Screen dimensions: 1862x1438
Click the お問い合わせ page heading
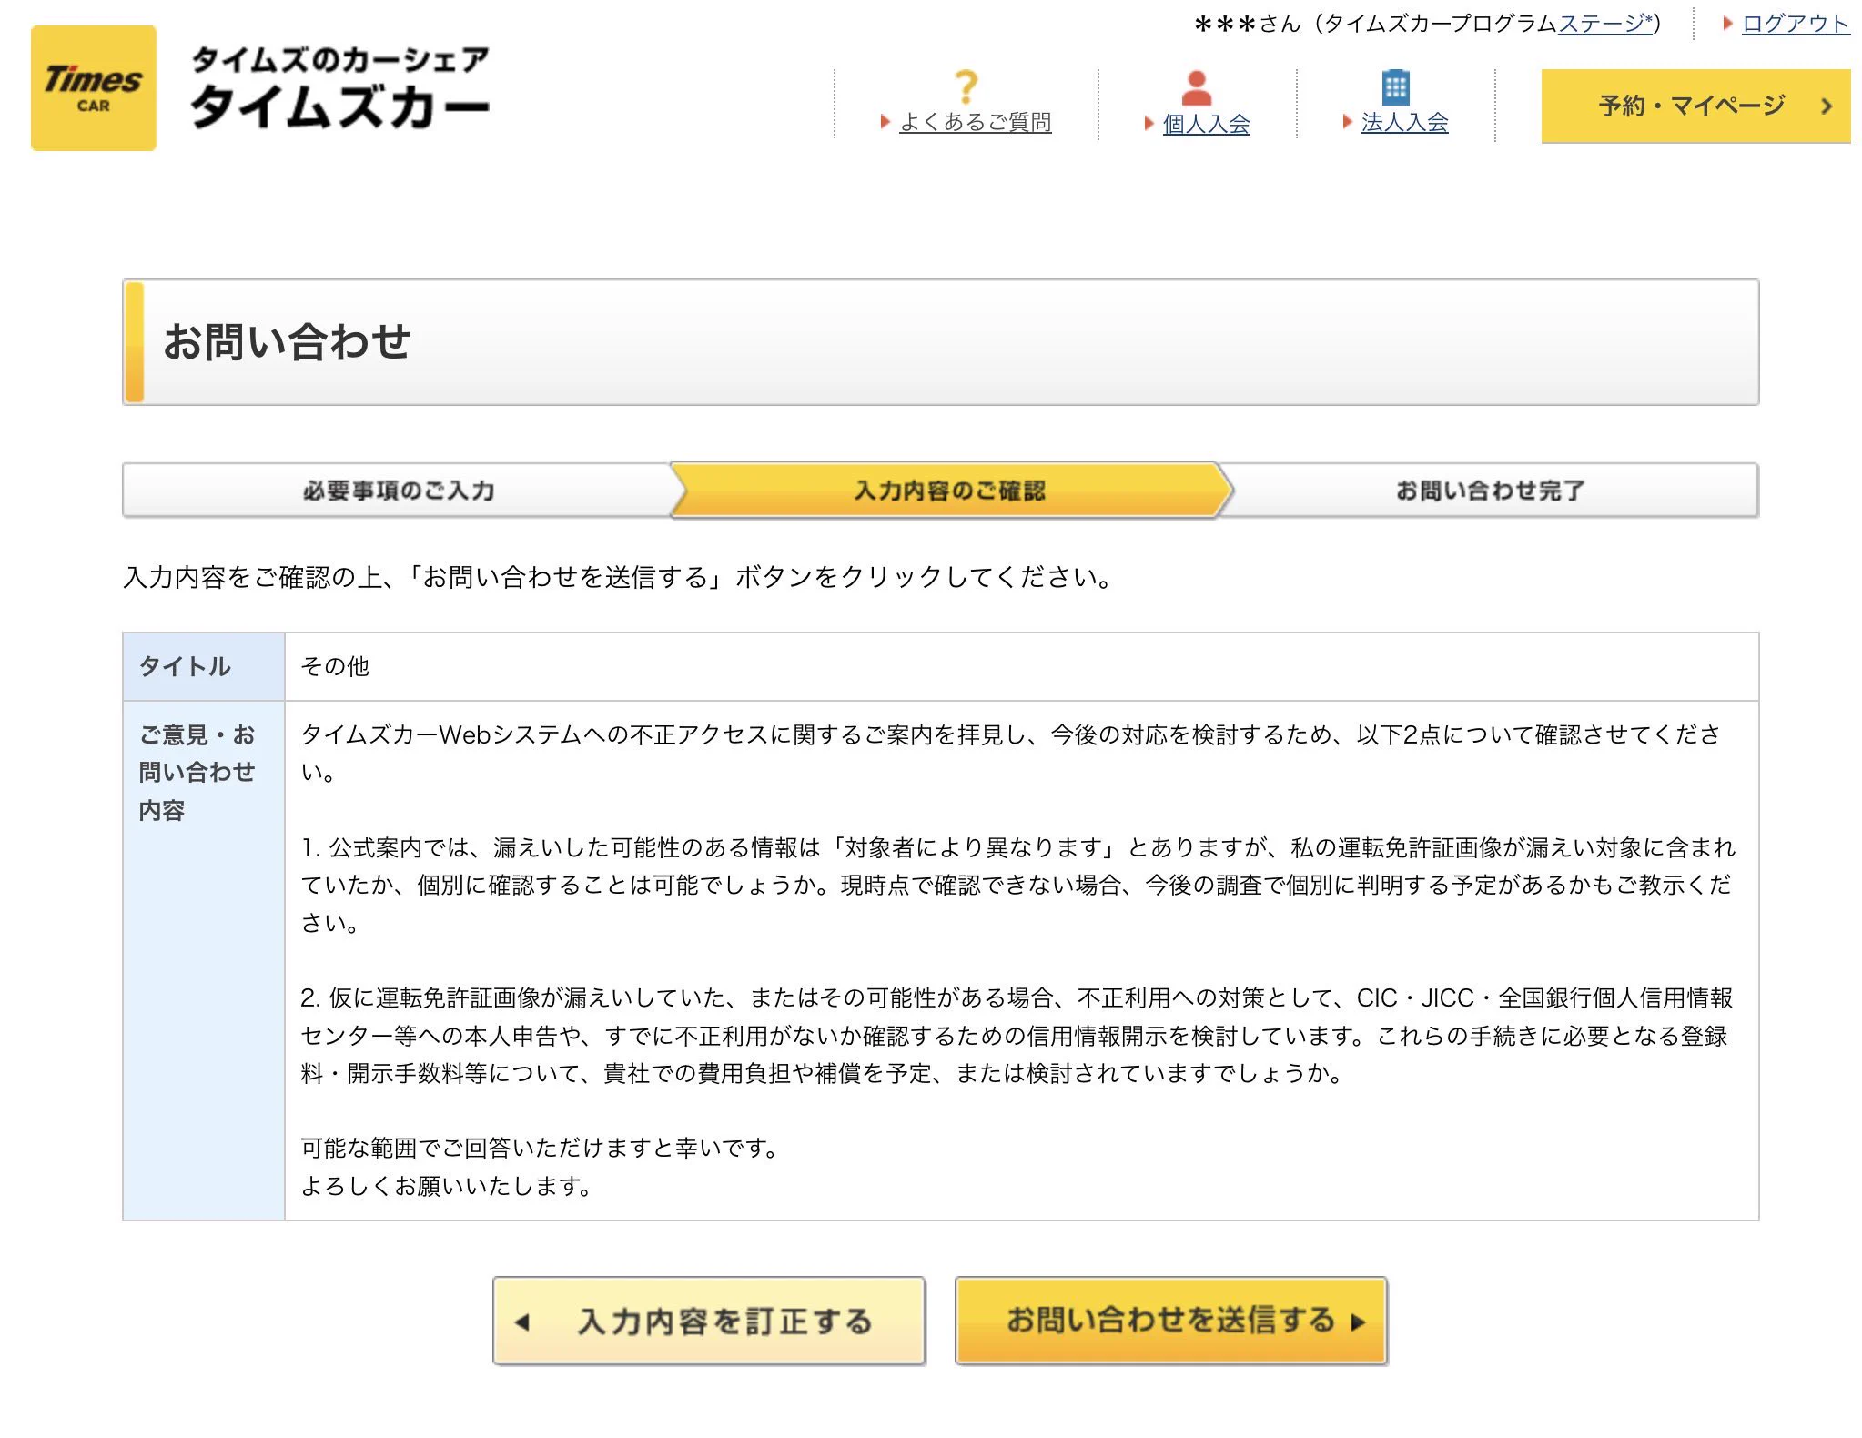pyautogui.click(x=287, y=342)
